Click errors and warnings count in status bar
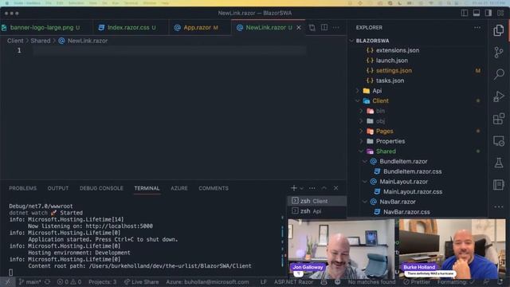Image resolution: width=510 pixels, height=287 pixels. pos(69,281)
